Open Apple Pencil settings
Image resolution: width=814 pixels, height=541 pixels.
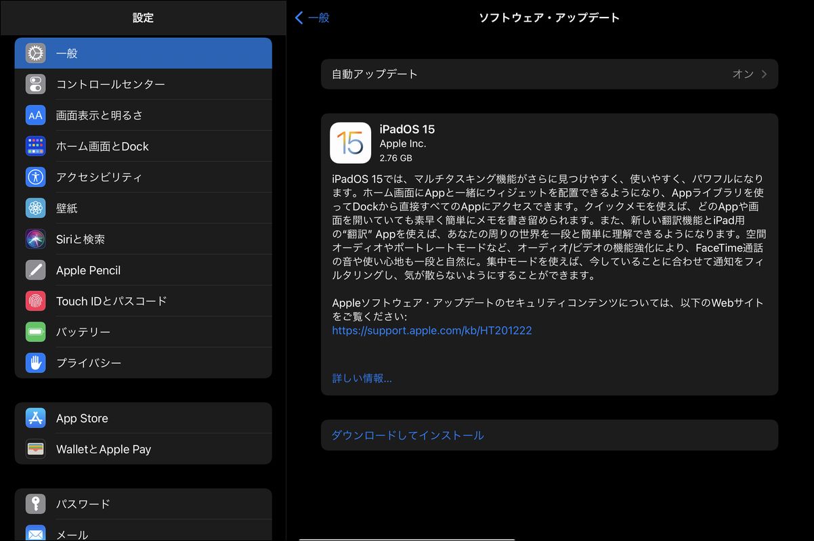click(x=144, y=270)
